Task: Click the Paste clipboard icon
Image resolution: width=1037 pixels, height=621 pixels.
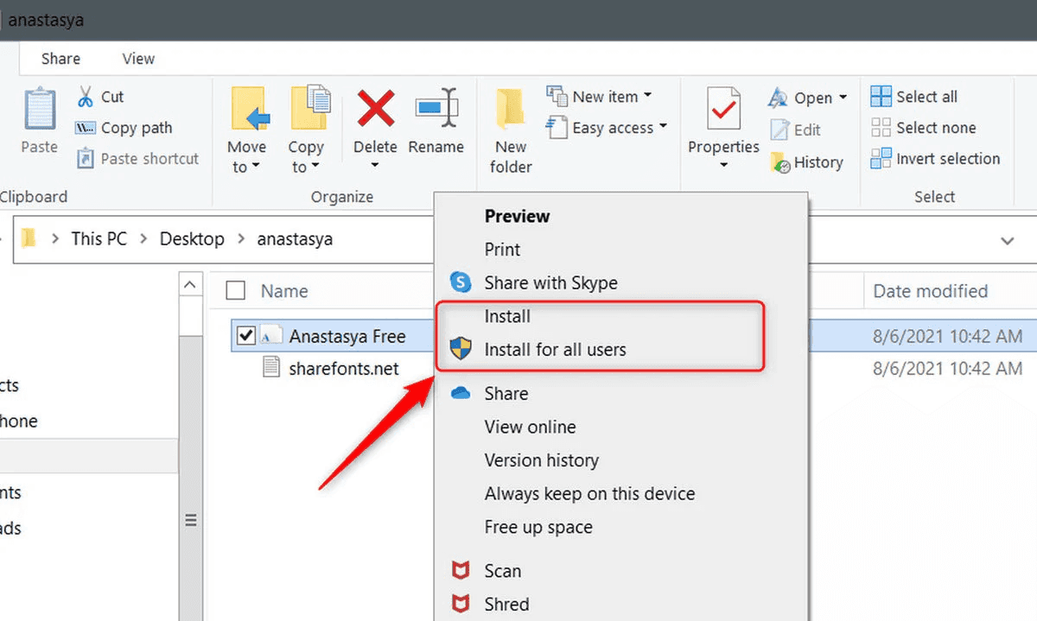Action: (40, 109)
